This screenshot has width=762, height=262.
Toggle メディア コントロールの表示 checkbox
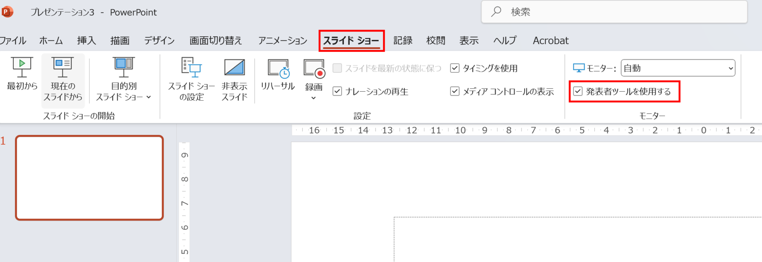tap(455, 91)
